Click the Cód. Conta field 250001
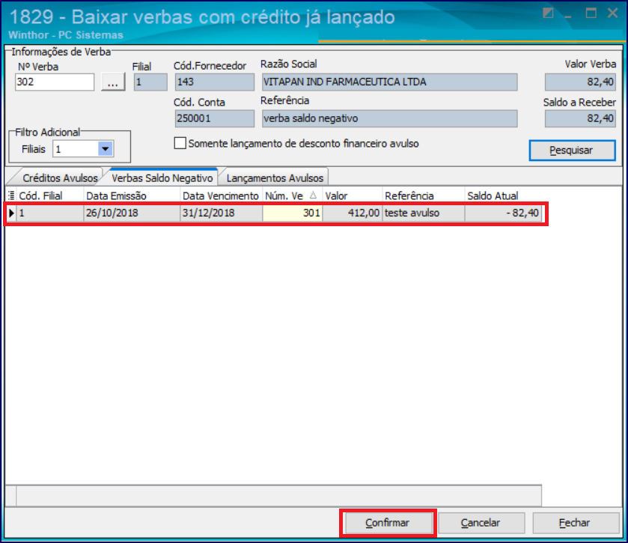 (214, 118)
